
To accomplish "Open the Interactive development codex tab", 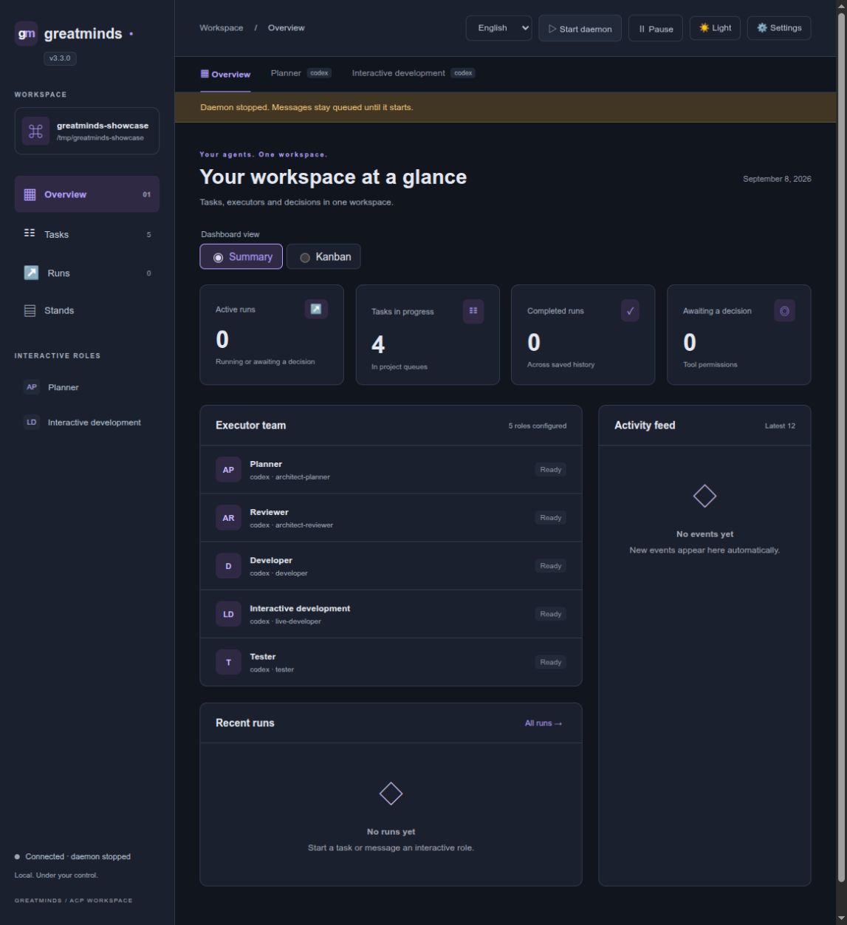I will coord(413,73).
